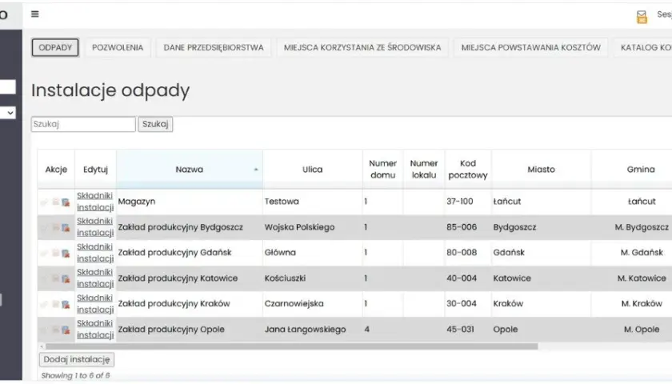The height and width of the screenshot is (384, 672).
Task: Click the colored document icon in Kraków row
Action: pos(66,304)
